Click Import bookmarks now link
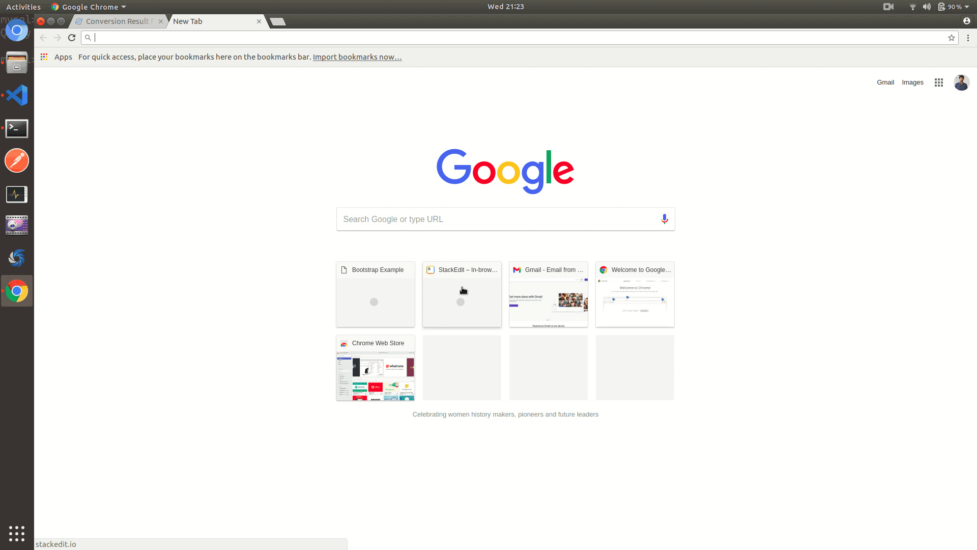977x550 pixels. [x=357, y=57]
